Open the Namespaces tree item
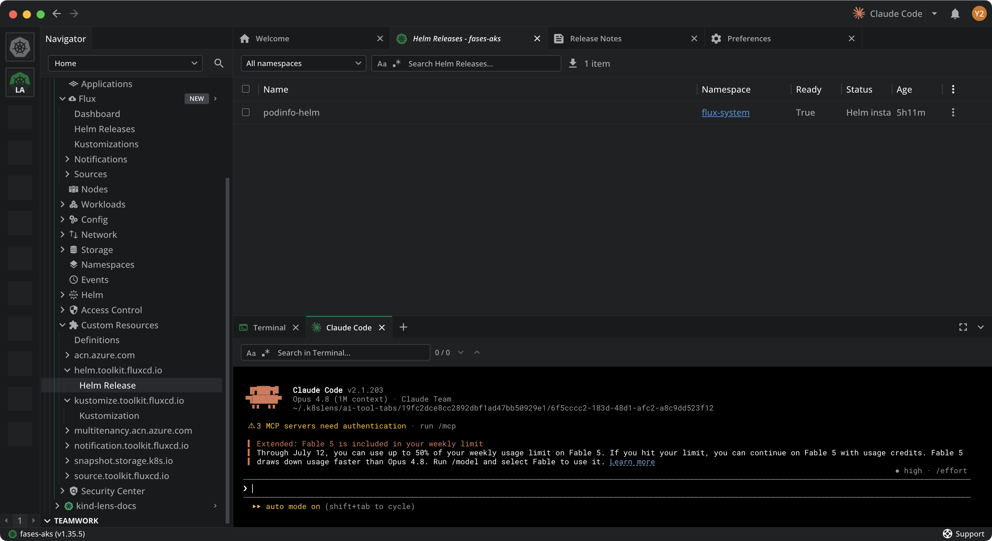992x541 pixels. click(x=107, y=265)
